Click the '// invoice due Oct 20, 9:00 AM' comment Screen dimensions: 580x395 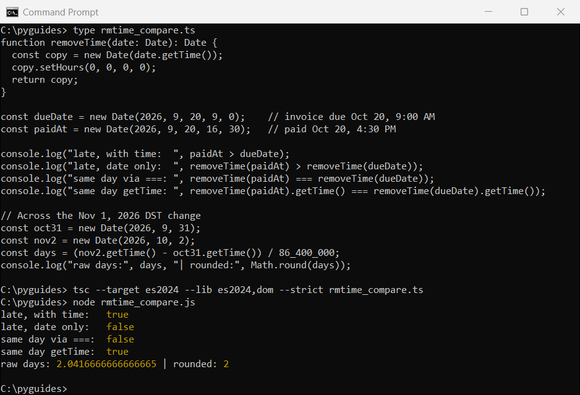pyautogui.click(x=351, y=117)
